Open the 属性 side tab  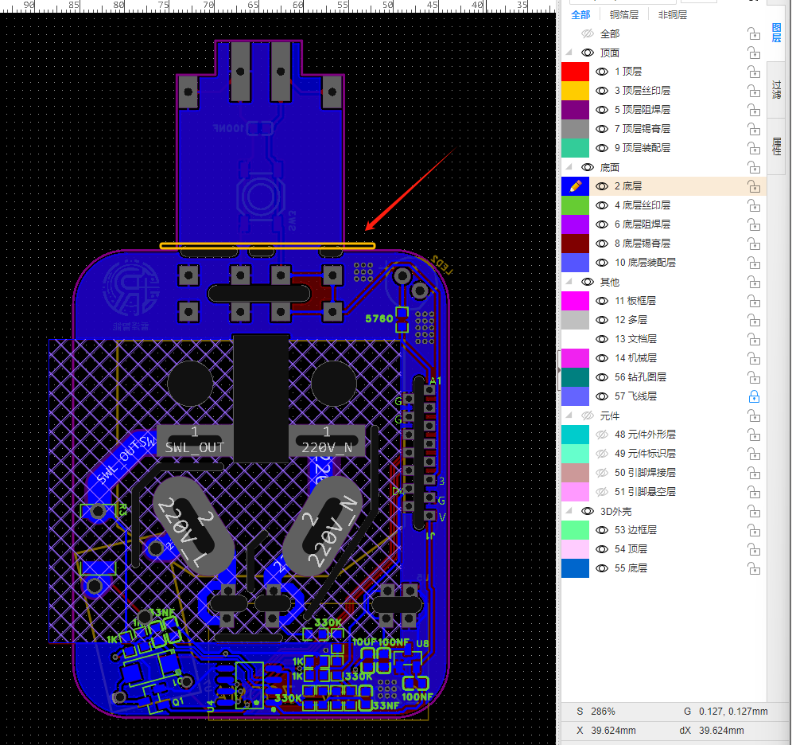pyautogui.click(x=777, y=146)
